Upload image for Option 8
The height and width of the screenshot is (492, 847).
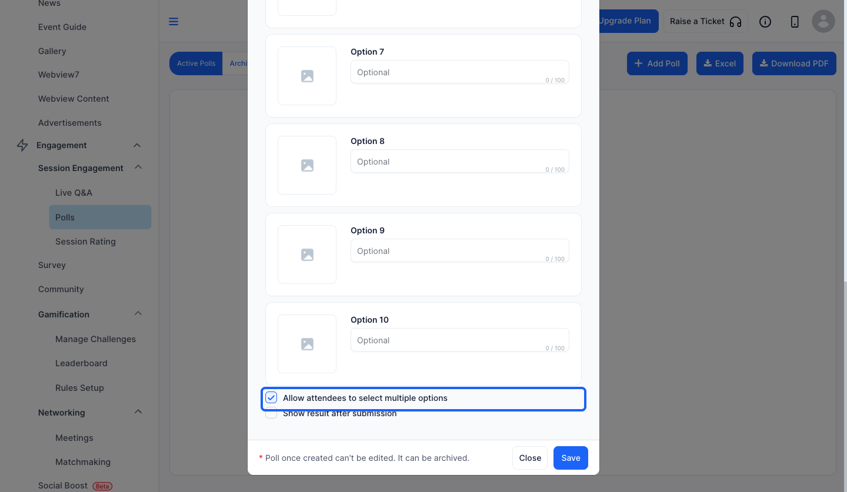(x=307, y=165)
